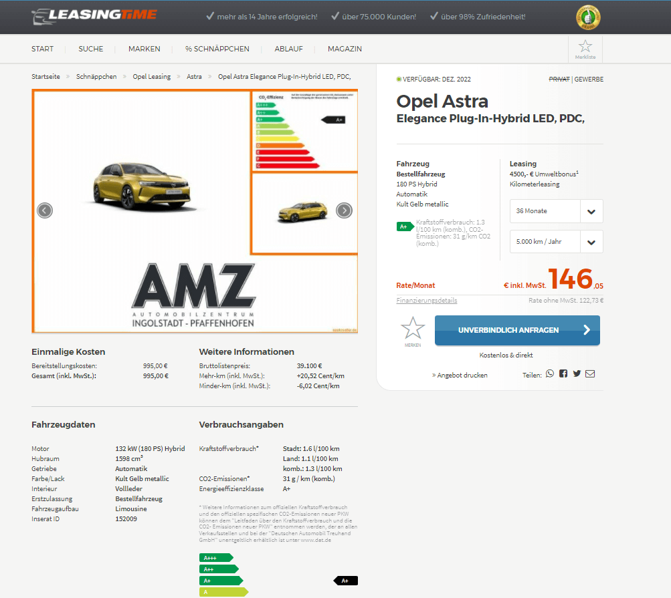The width and height of the screenshot is (671, 598).
Task: Click Rate ohne MwSt. 122,73 € text
Action: (566, 301)
